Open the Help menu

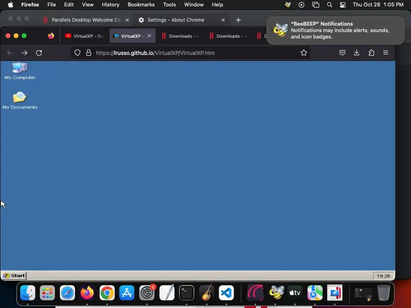click(x=217, y=5)
